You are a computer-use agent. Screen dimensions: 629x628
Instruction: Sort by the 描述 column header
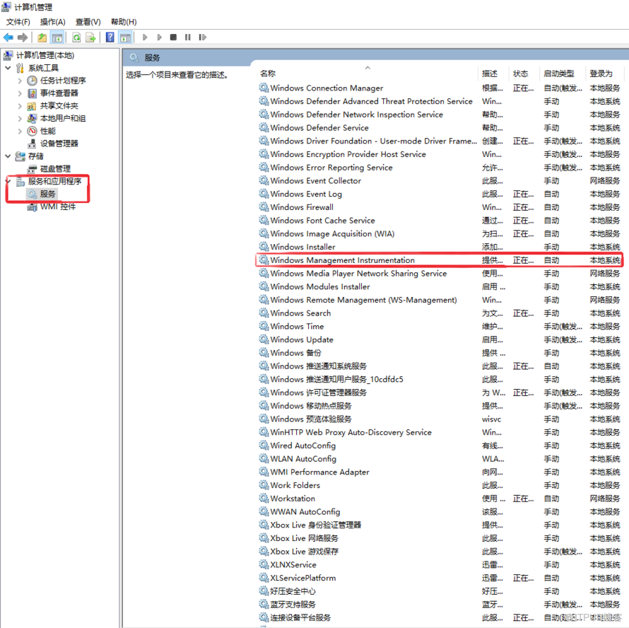493,74
